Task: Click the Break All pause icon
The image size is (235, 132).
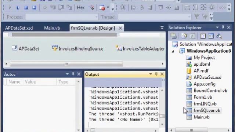Action: 18,7
